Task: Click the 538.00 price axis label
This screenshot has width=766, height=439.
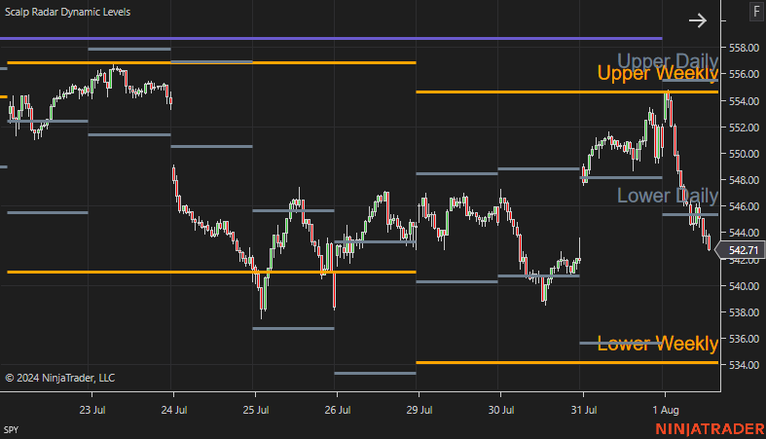Action: [744, 312]
